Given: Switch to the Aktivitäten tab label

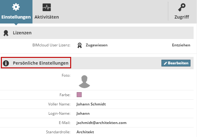Looking at the screenshot, I should click(x=47, y=17).
